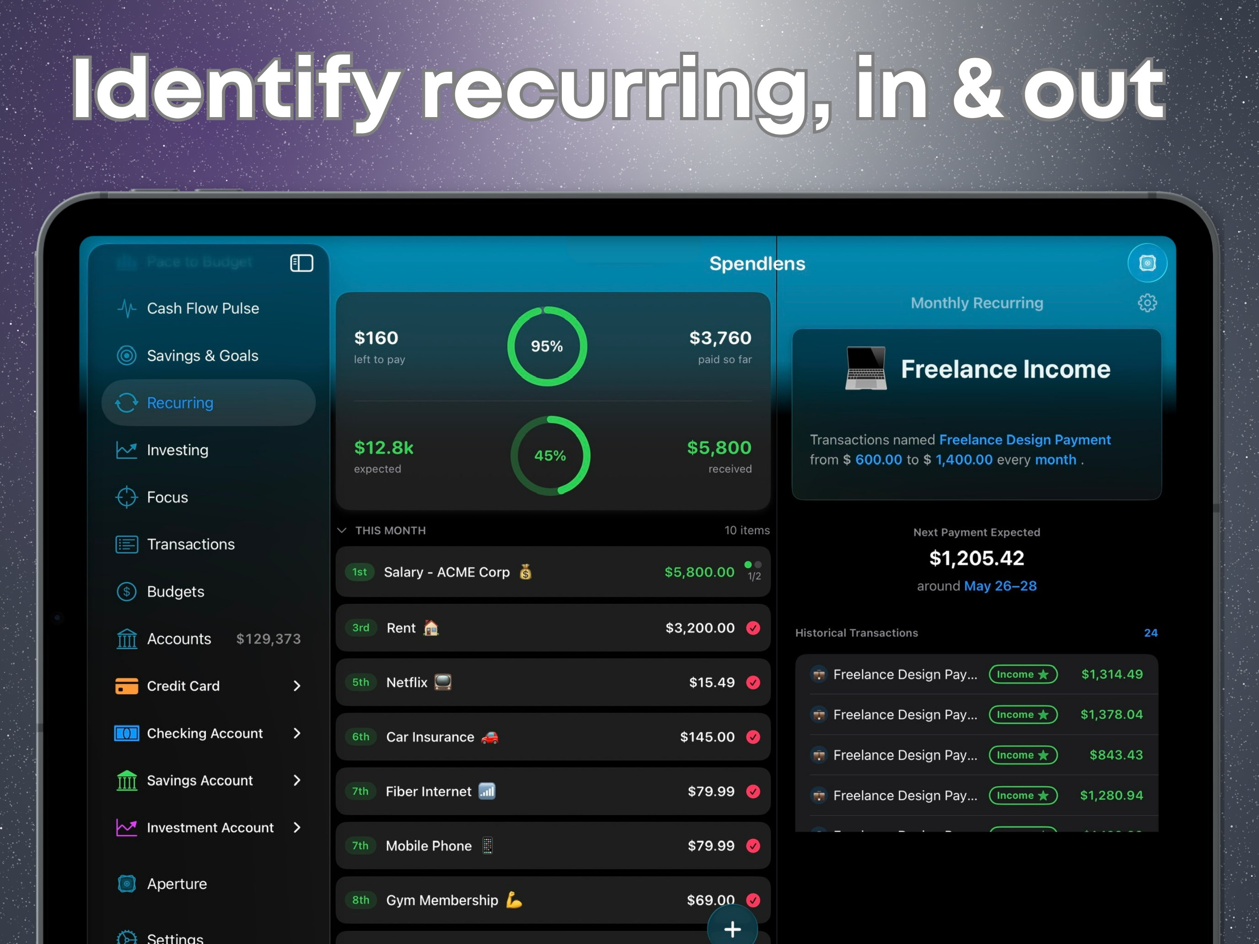The width and height of the screenshot is (1259, 944).
Task: Toggle paid checkmark on Car Insurance row
Action: coord(753,737)
